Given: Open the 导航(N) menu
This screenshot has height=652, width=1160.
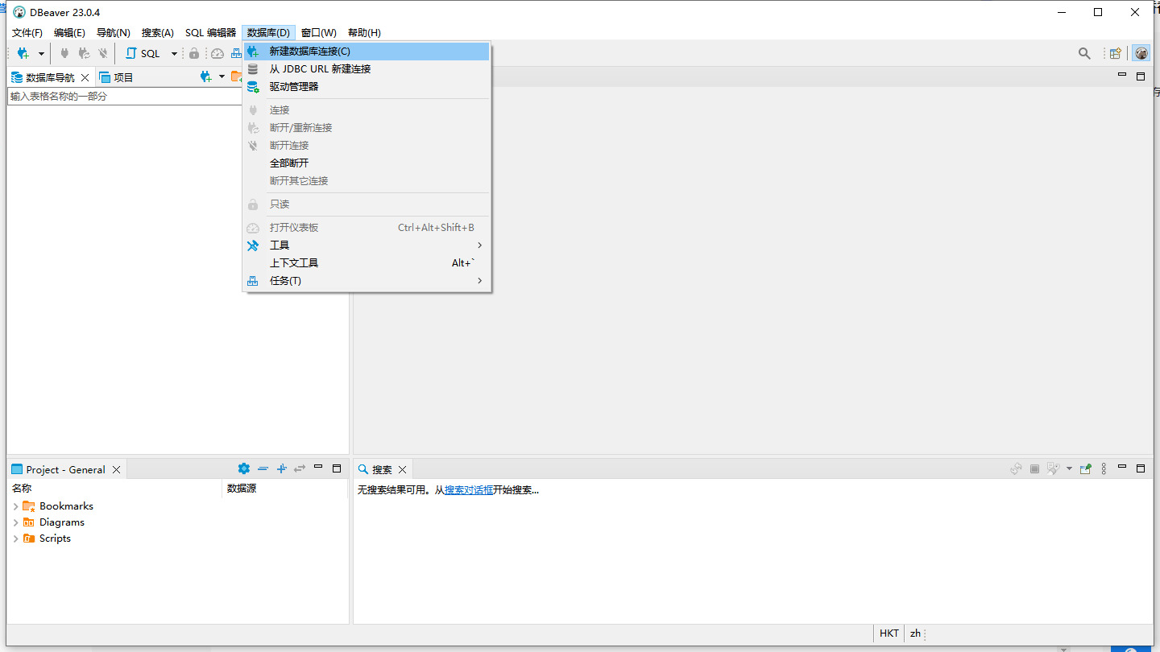Looking at the screenshot, I should pyautogui.click(x=114, y=33).
